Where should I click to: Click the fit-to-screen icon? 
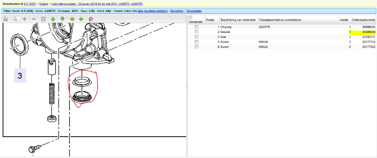(x=43, y=19)
